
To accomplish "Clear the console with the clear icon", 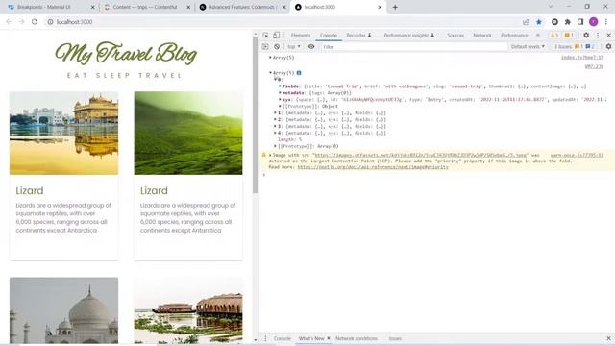I will pyautogui.click(x=277, y=47).
